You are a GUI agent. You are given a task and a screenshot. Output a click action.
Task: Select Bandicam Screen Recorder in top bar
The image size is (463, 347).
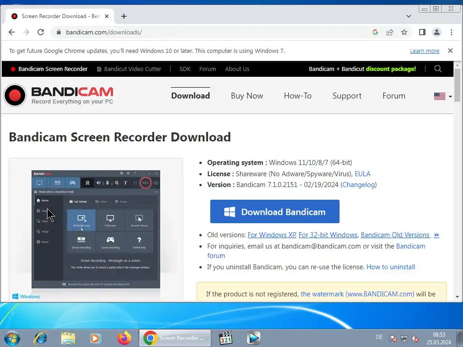49,69
